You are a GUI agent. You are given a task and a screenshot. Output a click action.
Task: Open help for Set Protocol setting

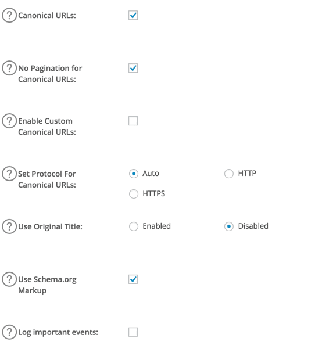(x=9, y=174)
